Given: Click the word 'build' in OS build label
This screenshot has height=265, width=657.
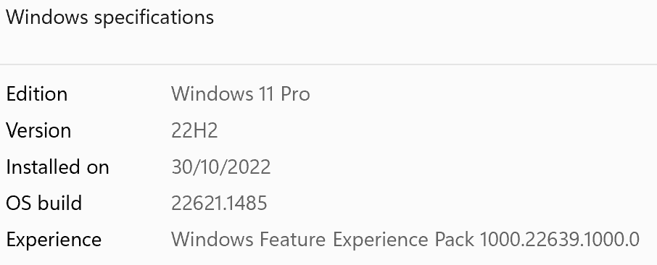Looking at the screenshot, I should [x=59, y=203].
